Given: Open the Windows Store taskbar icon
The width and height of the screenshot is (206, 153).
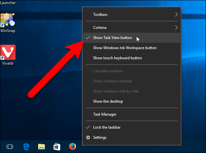Looking at the screenshot, I should point(57,147).
